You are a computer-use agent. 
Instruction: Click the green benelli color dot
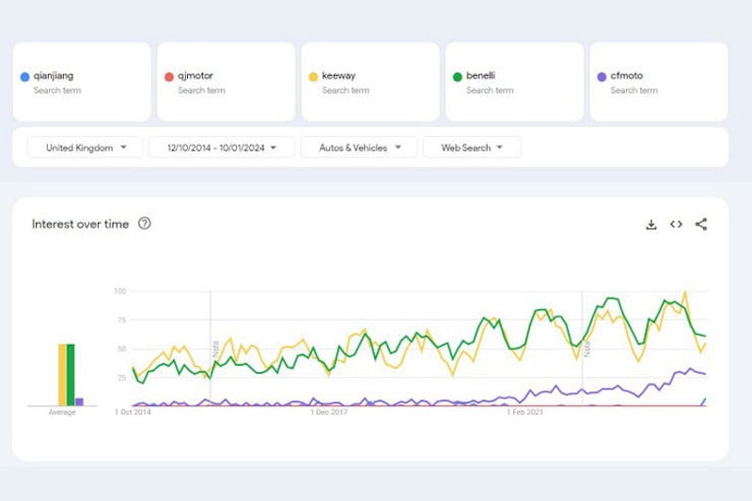coord(458,77)
